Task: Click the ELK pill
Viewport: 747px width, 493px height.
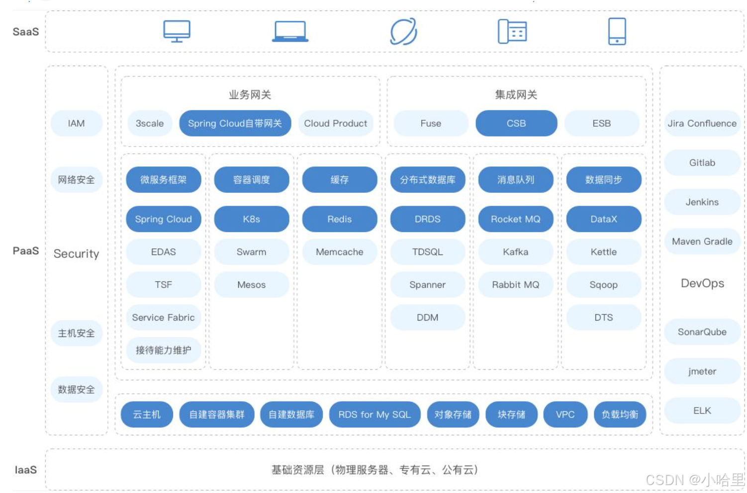Action: [x=702, y=411]
